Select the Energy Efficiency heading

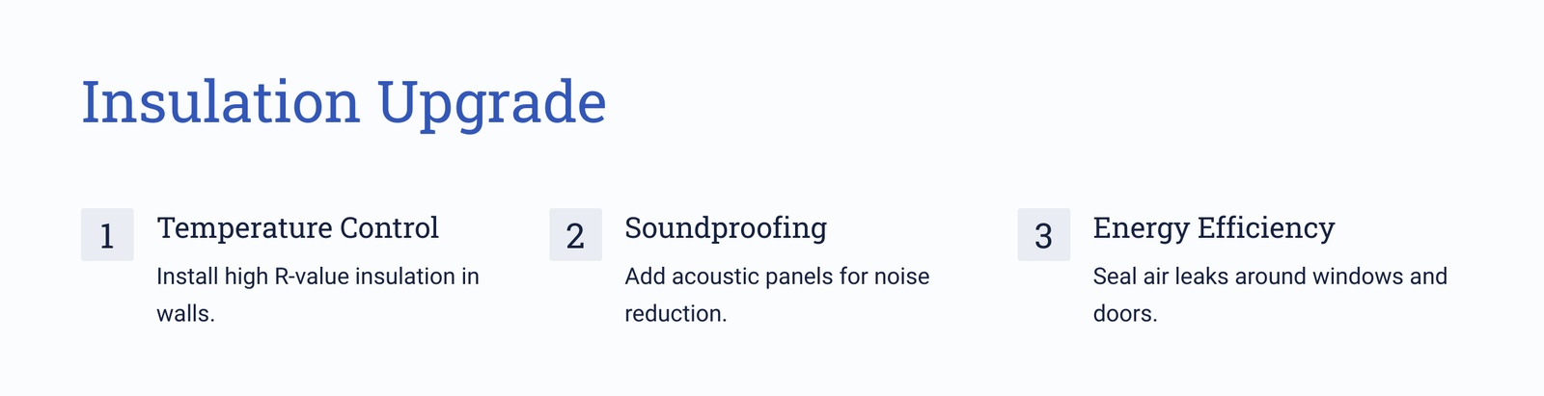coord(1213,228)
